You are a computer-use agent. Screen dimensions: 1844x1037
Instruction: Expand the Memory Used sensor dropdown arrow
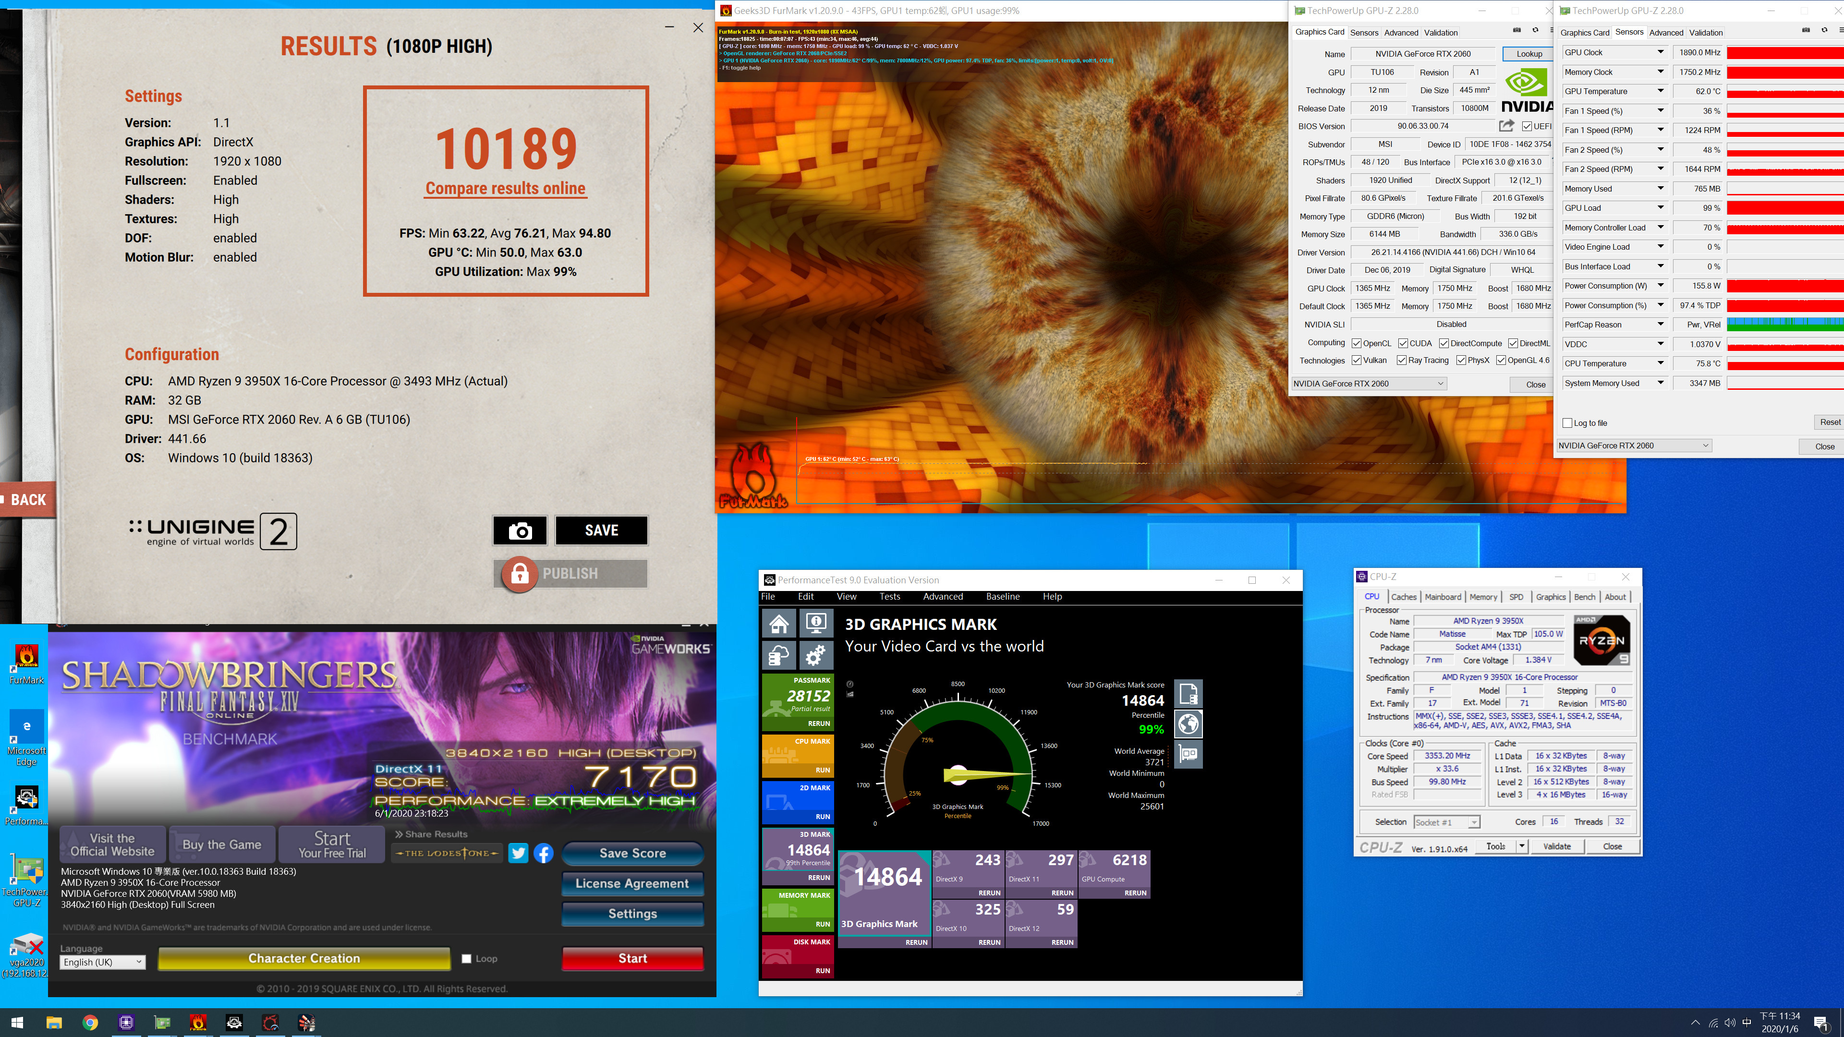1660,188
